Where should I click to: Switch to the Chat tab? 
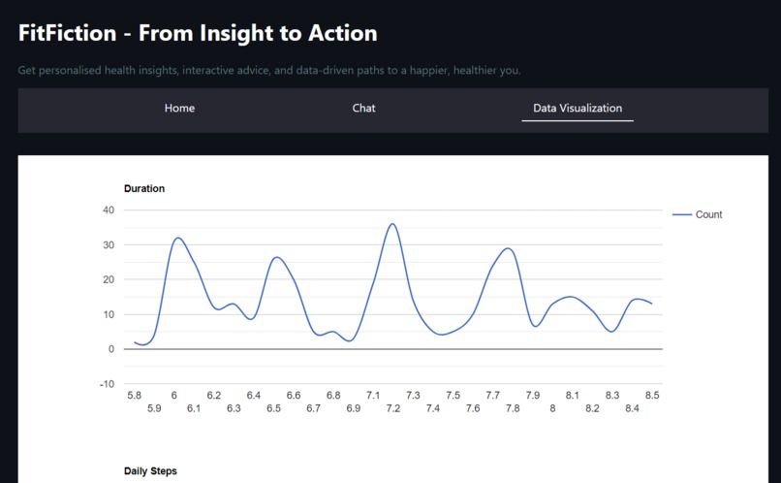click(x=363, y=109)
